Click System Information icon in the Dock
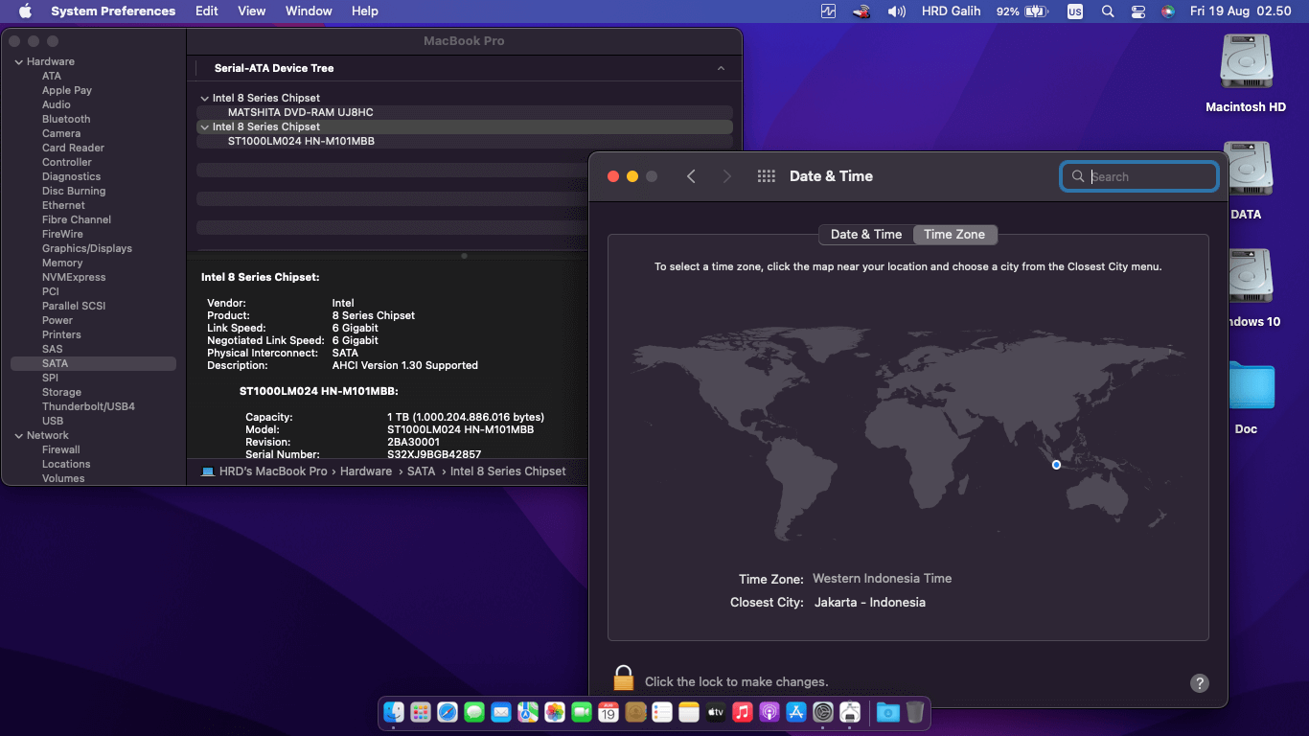This screenshot has height=736, width=1309. 850,712
